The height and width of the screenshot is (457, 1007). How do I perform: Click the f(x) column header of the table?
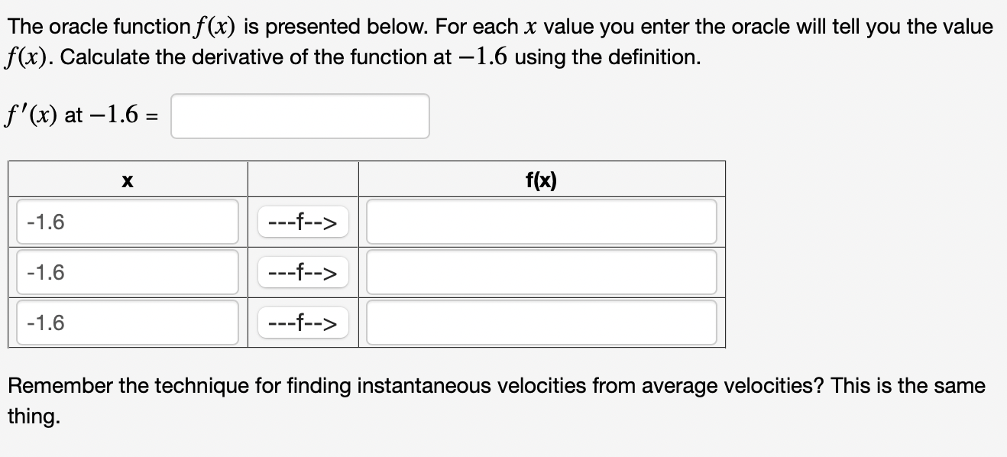pos(541,179)
